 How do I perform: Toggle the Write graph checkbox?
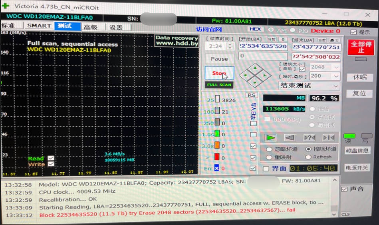pos(51,164)
